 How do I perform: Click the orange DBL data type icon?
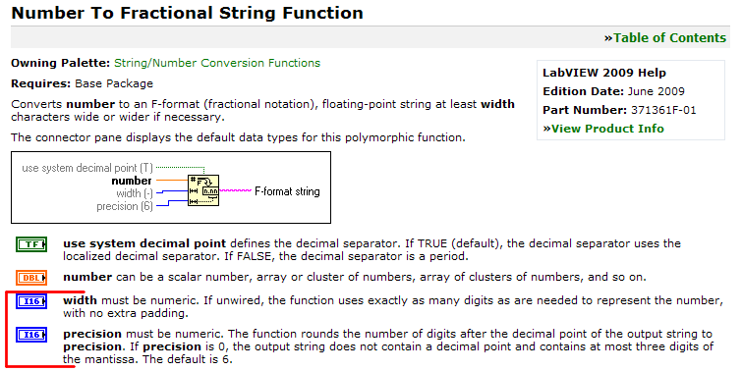31,278
